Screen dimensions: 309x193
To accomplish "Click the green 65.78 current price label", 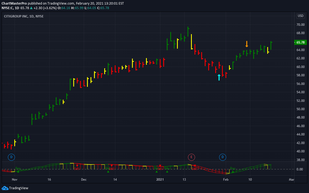I will click(300, 42).
